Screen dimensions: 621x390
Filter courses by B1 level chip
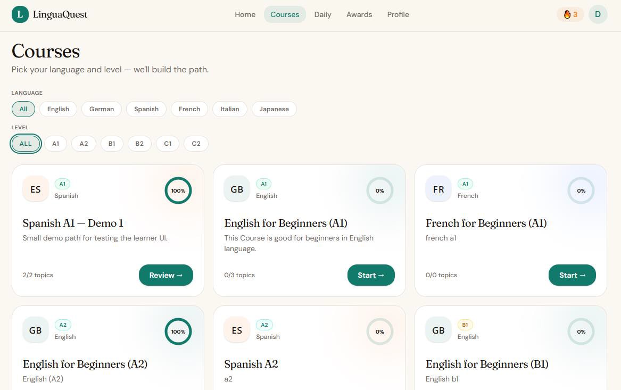click(112, 144)
